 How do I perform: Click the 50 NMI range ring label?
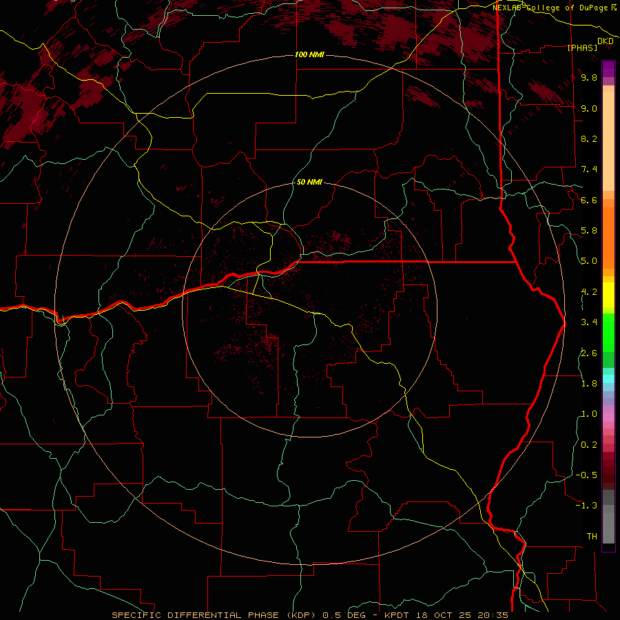point(309,182)
